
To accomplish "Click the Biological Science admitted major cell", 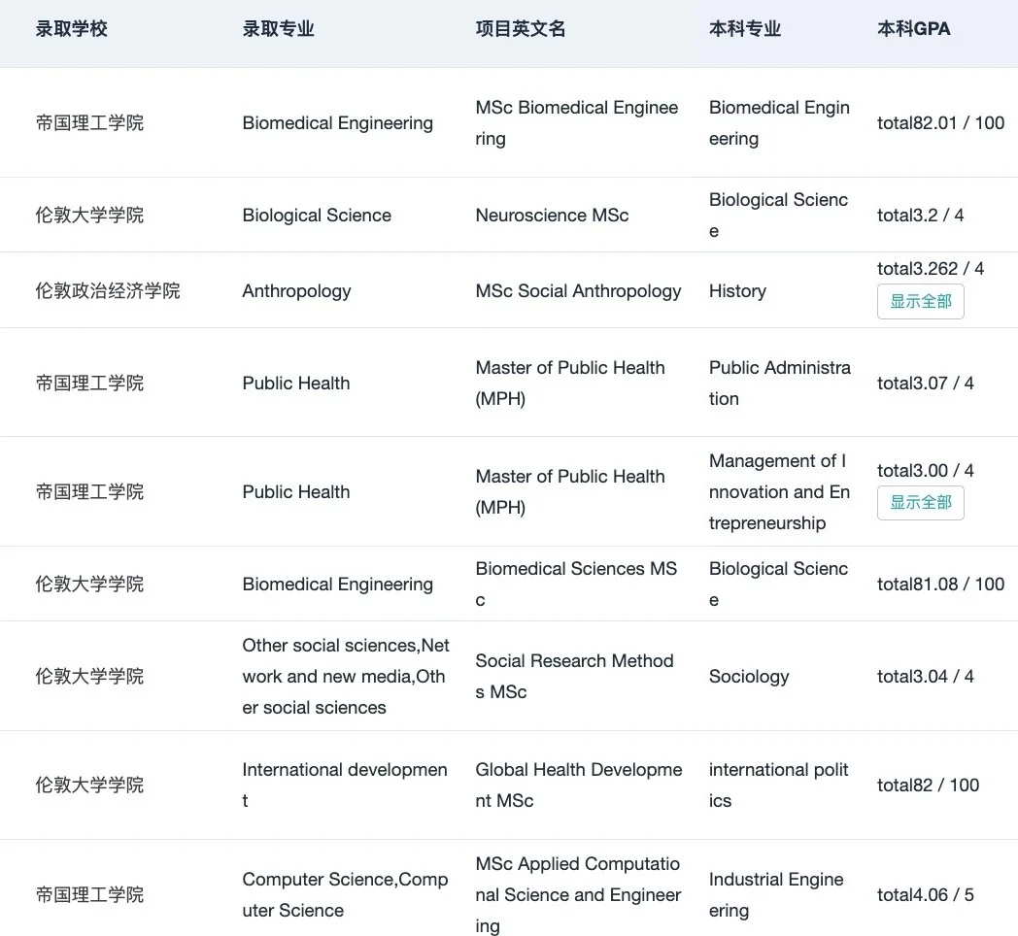I will (x=317, y=216).
